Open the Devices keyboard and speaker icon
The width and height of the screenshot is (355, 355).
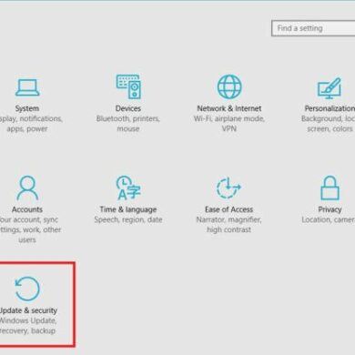coord(128,86)
